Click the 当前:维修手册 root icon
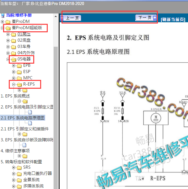Screen dimensions: 188x189 click(x=3, y=15)
